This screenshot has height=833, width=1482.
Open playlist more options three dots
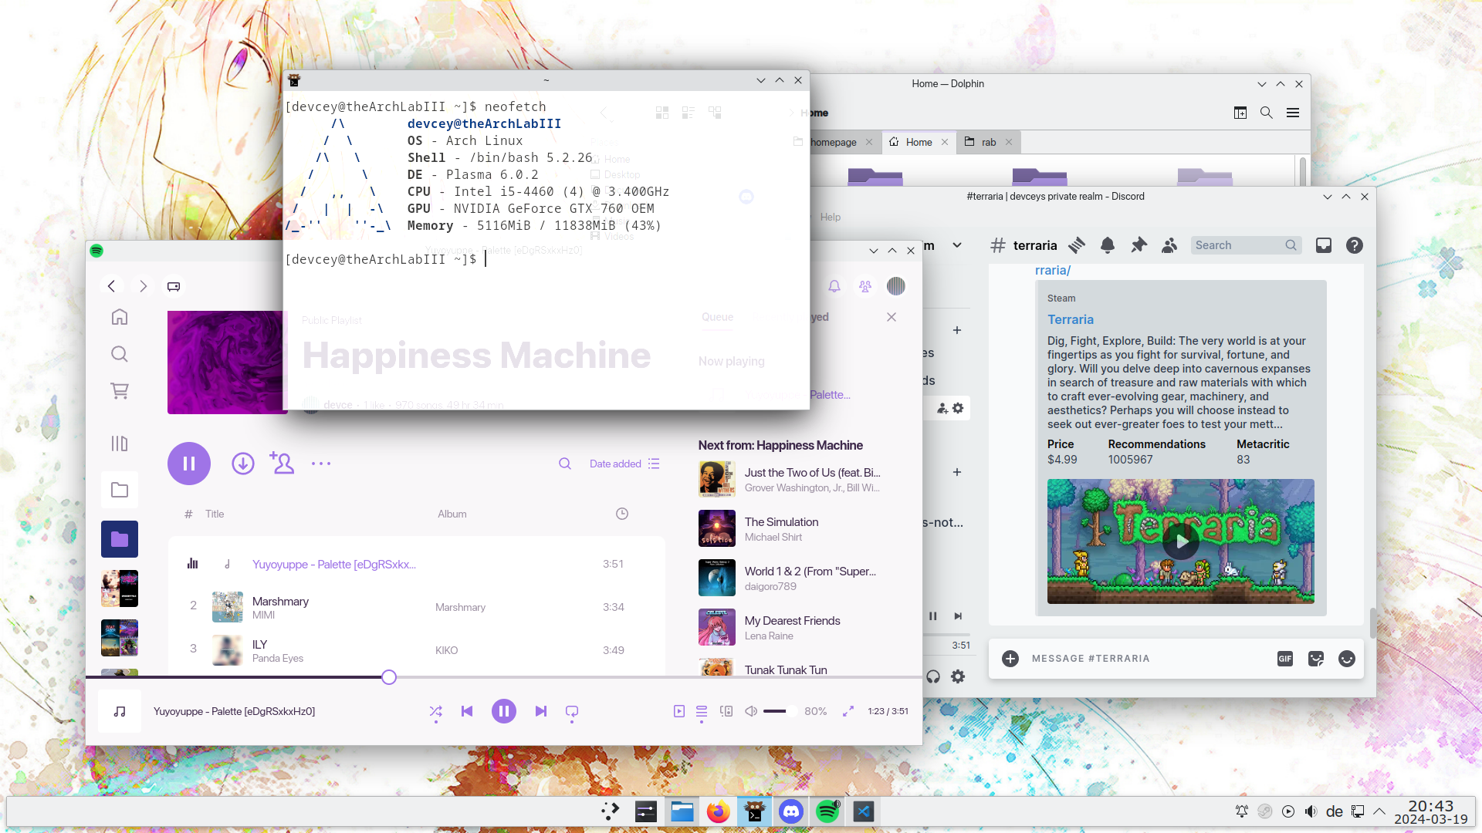coord(321,464)
